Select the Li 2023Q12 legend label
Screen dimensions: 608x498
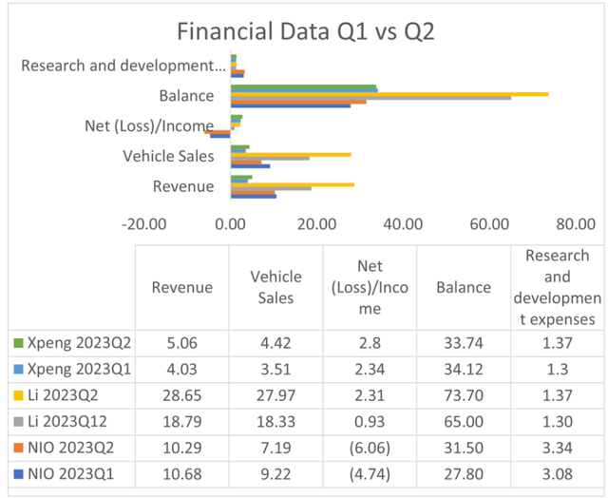(67, 422)
